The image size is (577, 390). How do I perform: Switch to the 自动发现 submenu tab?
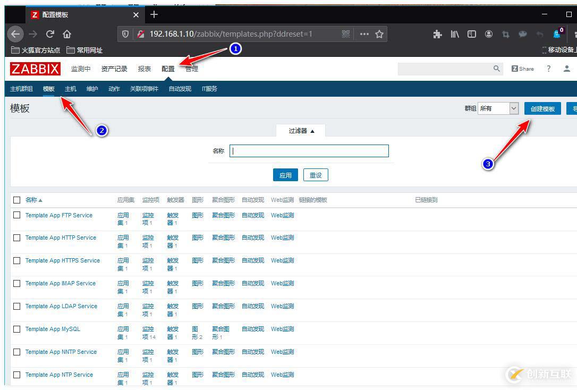pyautogui.click(x=180, y=89)
